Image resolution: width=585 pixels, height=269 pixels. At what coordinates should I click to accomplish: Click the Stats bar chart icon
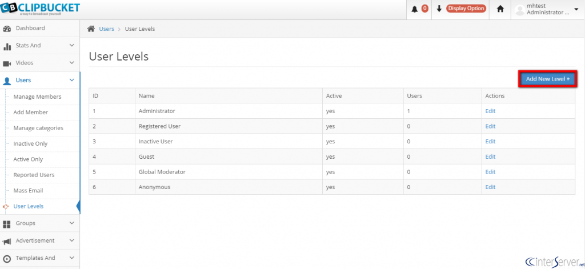[x=7, y=46]
